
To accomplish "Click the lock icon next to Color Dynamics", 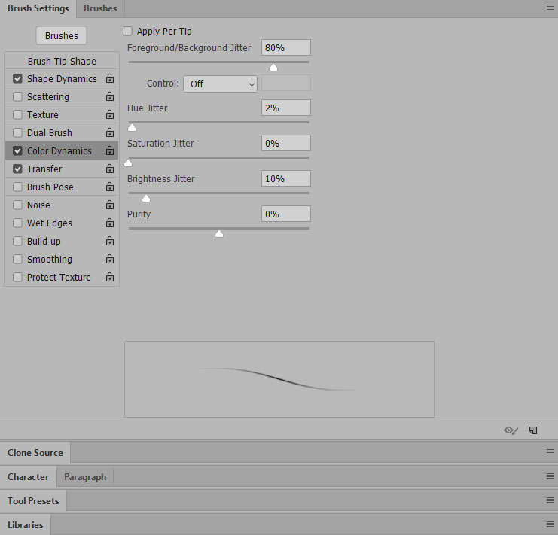I will (x=110, y=150).
